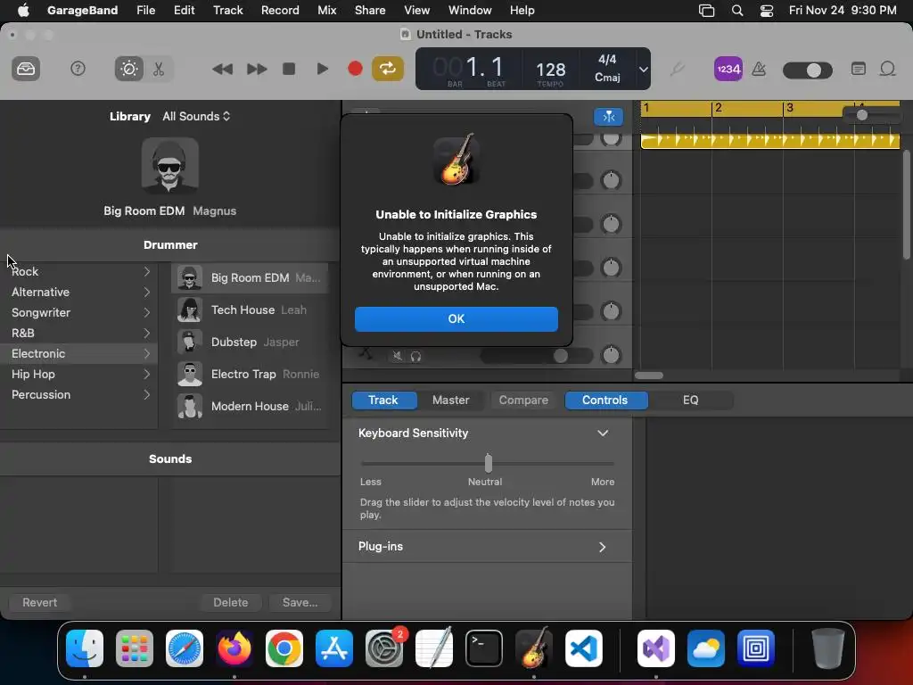The image size is (913, 685).
Task: Toggle the blue Catch Playhead button
Action: coord(608,117)
